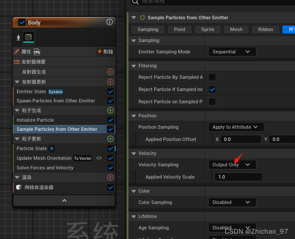
Task: Click the CPU sim target icon
Action: pos(37,52)
